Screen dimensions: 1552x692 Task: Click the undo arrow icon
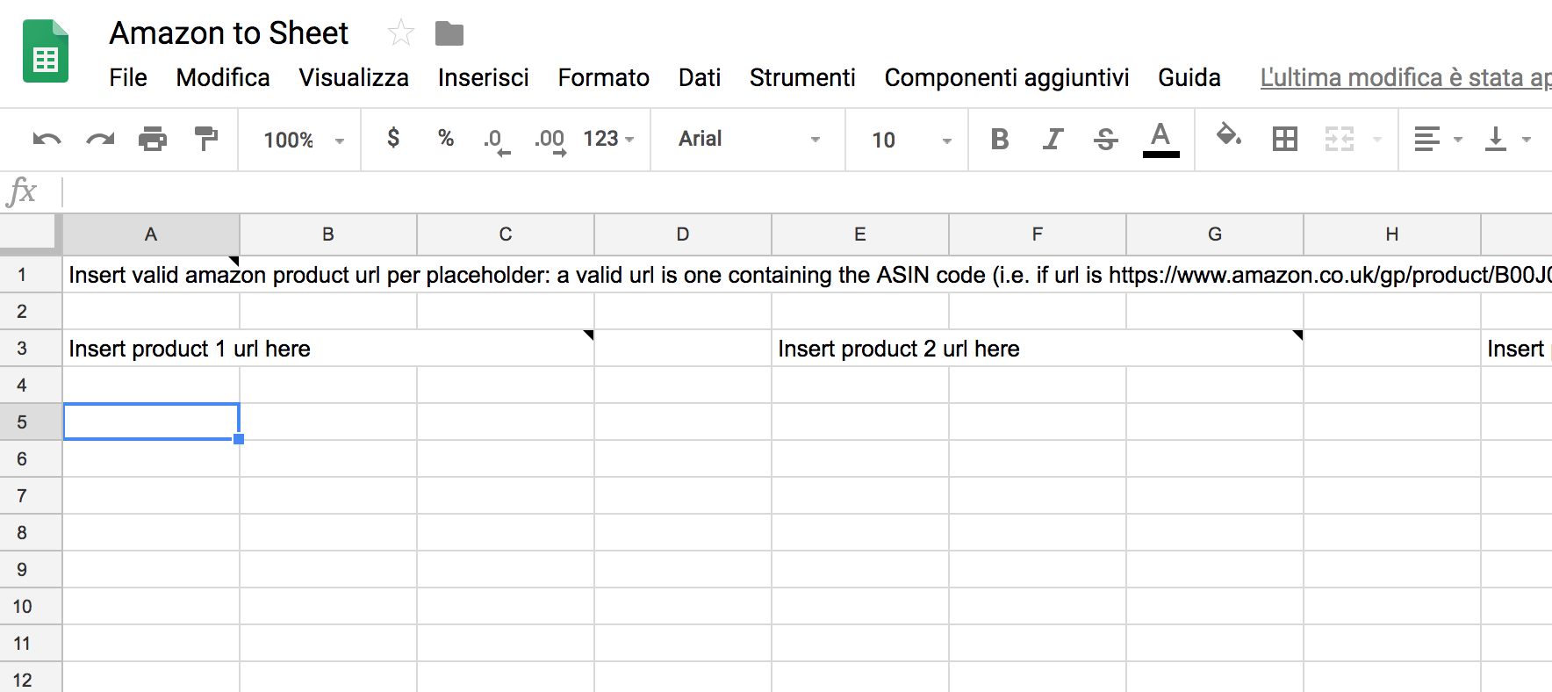[47, 139]
